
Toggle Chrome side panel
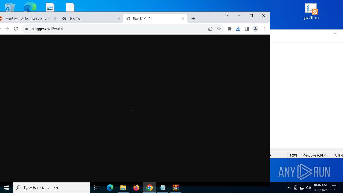point(247,29)
